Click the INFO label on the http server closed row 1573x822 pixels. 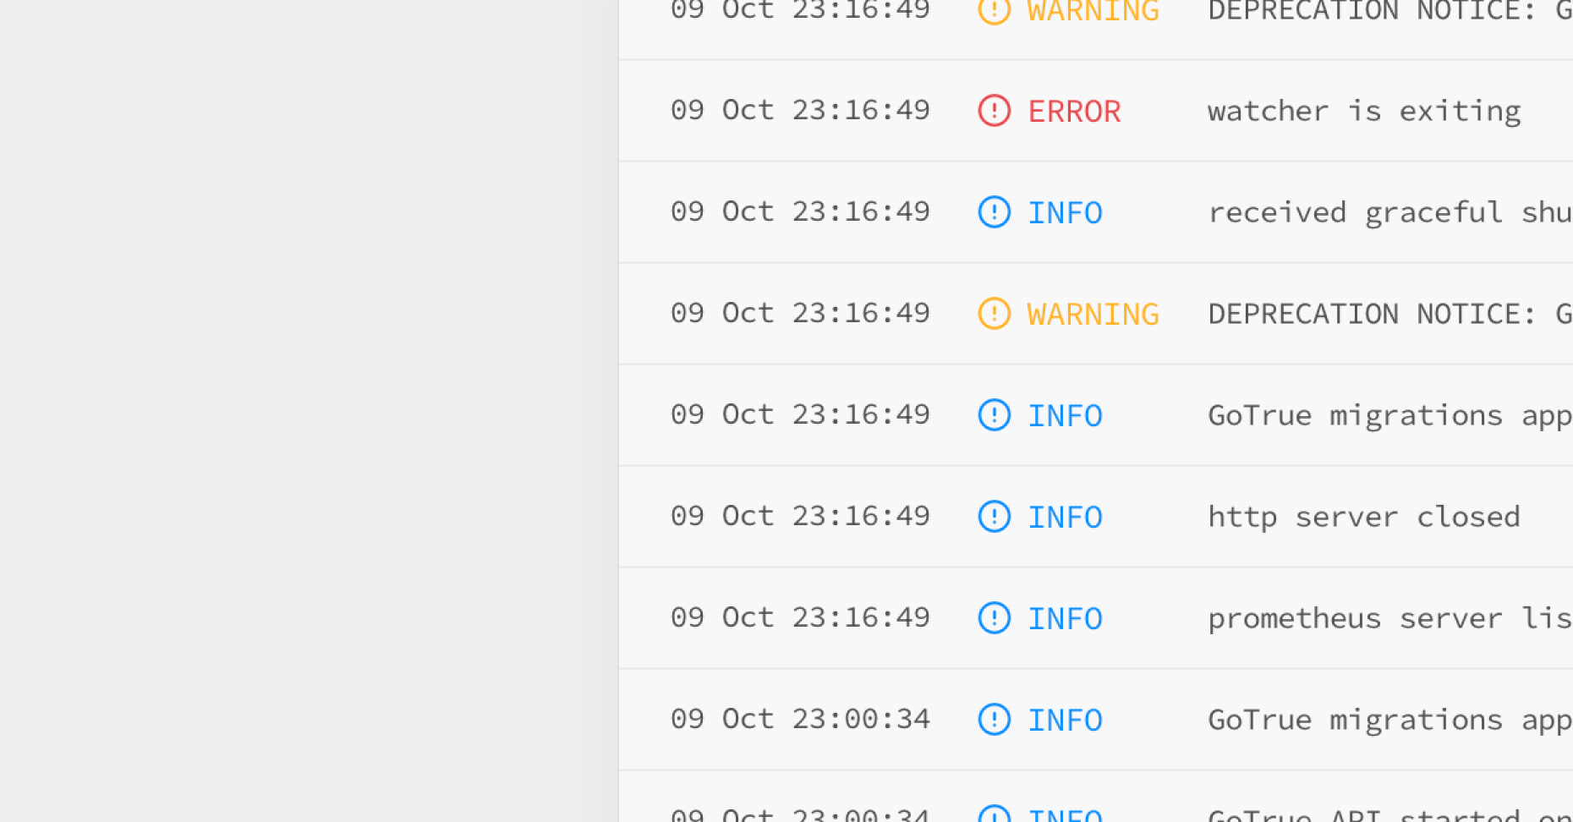[1065, 517]
